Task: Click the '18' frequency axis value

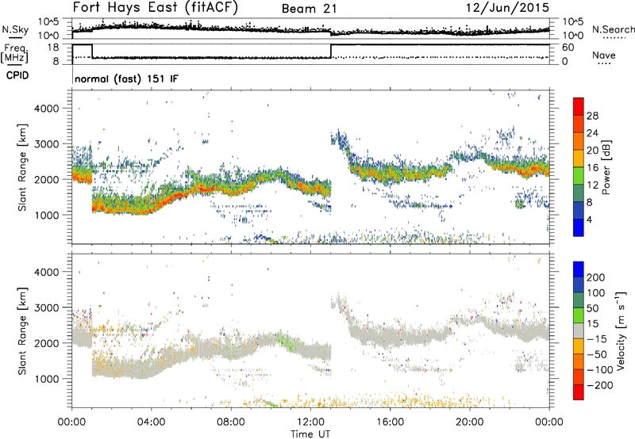Action: point(53,48)
